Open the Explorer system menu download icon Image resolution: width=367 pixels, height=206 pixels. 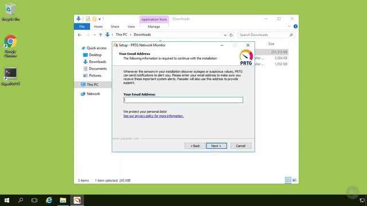(x=79, y=19)
